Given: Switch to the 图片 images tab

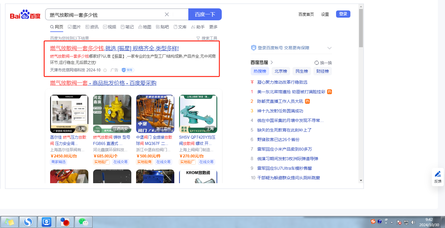Looking at the screenshot, I should (x=74, y=27).
